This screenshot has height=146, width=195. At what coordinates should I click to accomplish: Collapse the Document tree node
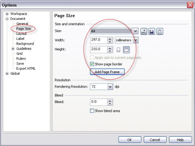pyautogui.click(x=7, y=19)
